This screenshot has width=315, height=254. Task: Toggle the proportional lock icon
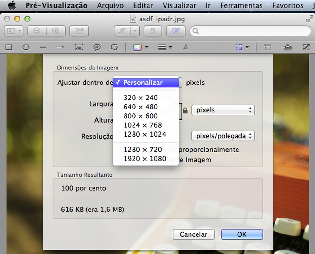pyautogui.click(x=185, y=110)
